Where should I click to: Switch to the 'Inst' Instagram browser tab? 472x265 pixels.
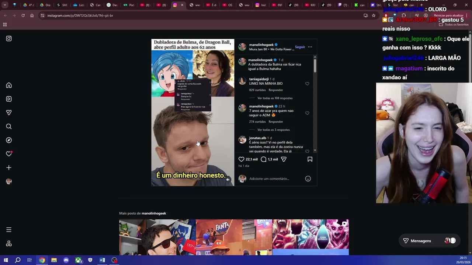coord(262,5)
